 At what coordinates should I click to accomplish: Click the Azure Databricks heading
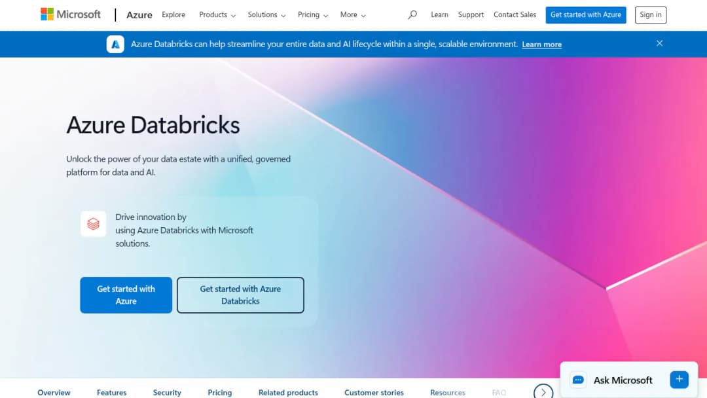pyautogui.click(x=153, y=125)
